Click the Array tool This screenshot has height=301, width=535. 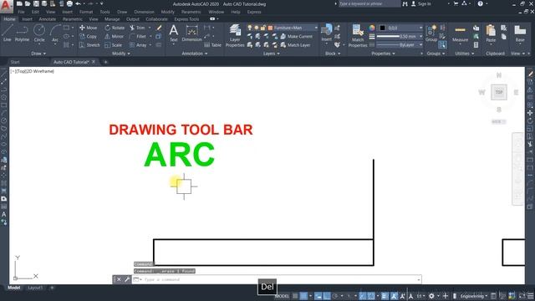[x=138, y=45]
